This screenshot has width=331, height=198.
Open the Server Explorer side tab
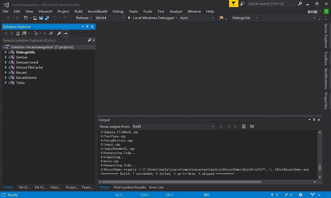coord(326,36)
